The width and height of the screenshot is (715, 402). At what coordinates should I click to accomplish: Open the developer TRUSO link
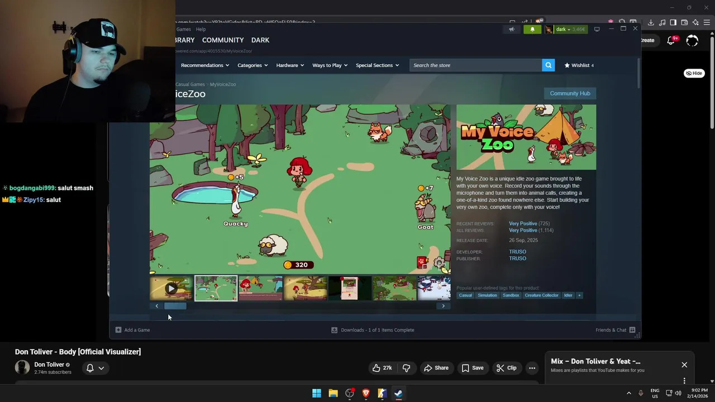click(517, 252)
